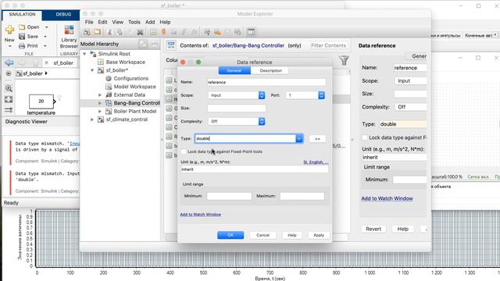Collapse the sf_boiler* tree node

pos(92,70)
